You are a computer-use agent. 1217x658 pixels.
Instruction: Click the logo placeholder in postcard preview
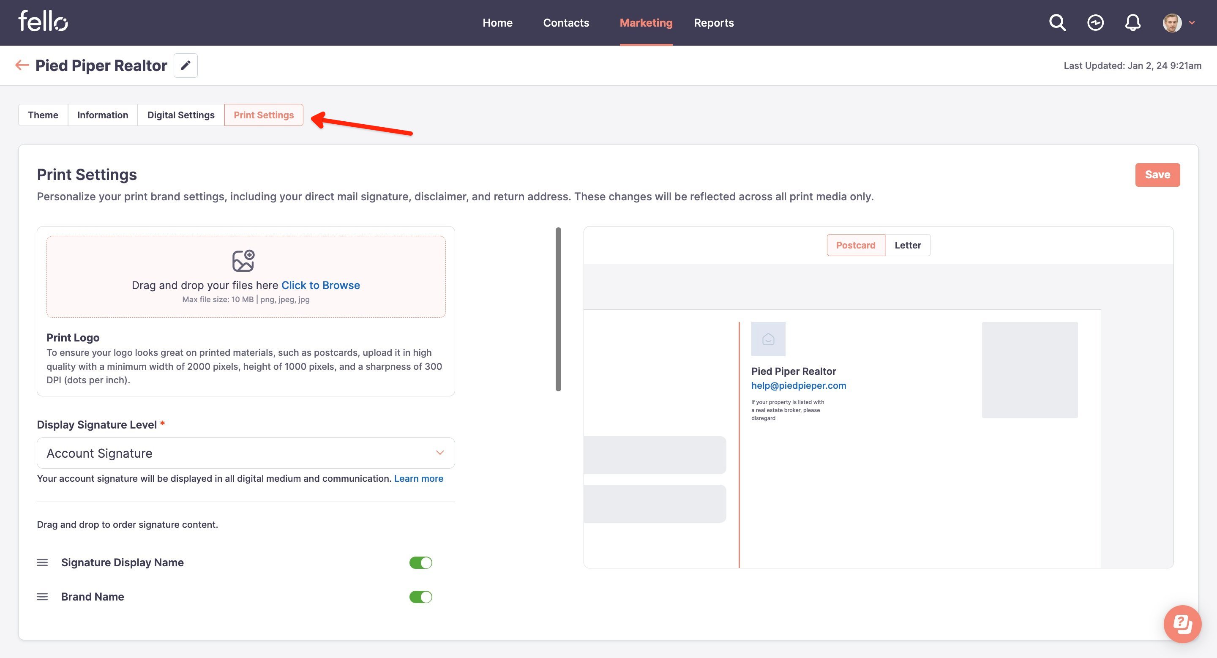tap(768, 339)
